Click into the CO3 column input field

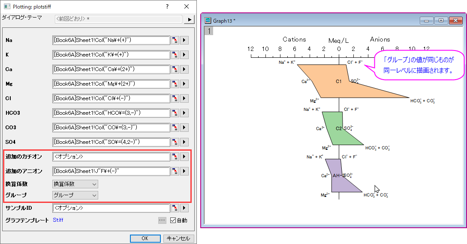click(111, 128)
